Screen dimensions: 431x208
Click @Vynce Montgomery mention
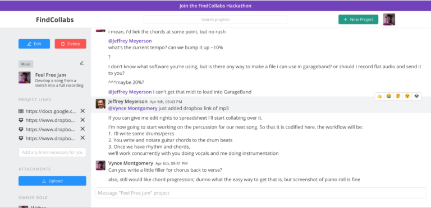tap(133, 108)
